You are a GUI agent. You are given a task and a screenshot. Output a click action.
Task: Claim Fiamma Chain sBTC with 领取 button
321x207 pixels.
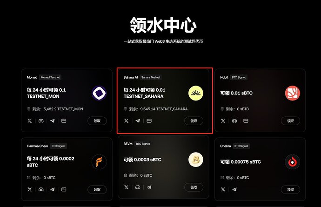(97, 189)
